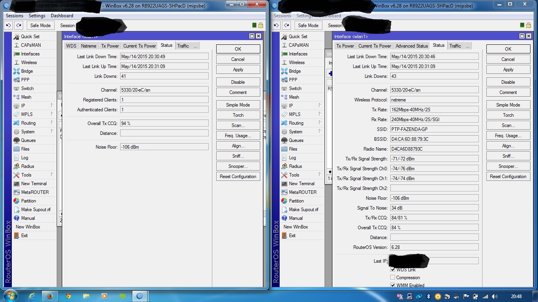This screenshot has width=538, height=302.
Task: Click Snooper in right wlan1 dialog
Action: point(508,166)
